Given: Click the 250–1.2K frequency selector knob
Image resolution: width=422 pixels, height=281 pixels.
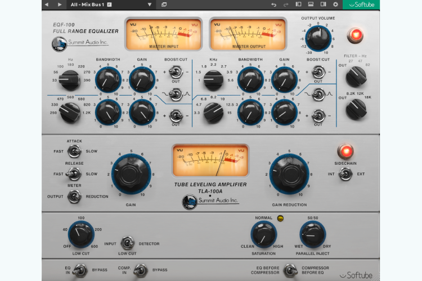Looking at the screenshot, I should point(70,112).
